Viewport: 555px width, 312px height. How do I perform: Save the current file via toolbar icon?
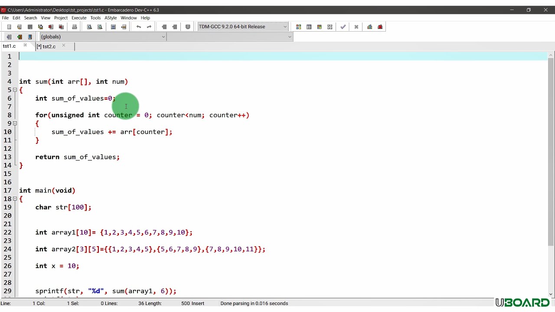pyautogui.click(x=30, y=27)
